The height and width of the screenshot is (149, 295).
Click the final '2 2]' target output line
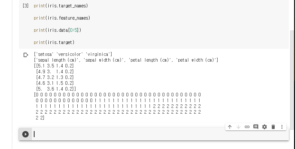(40, 118)
